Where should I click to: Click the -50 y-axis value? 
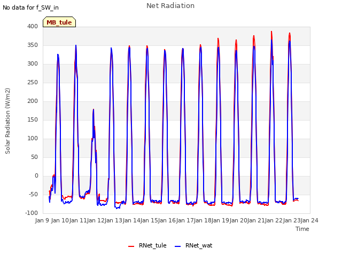(33, 194)
